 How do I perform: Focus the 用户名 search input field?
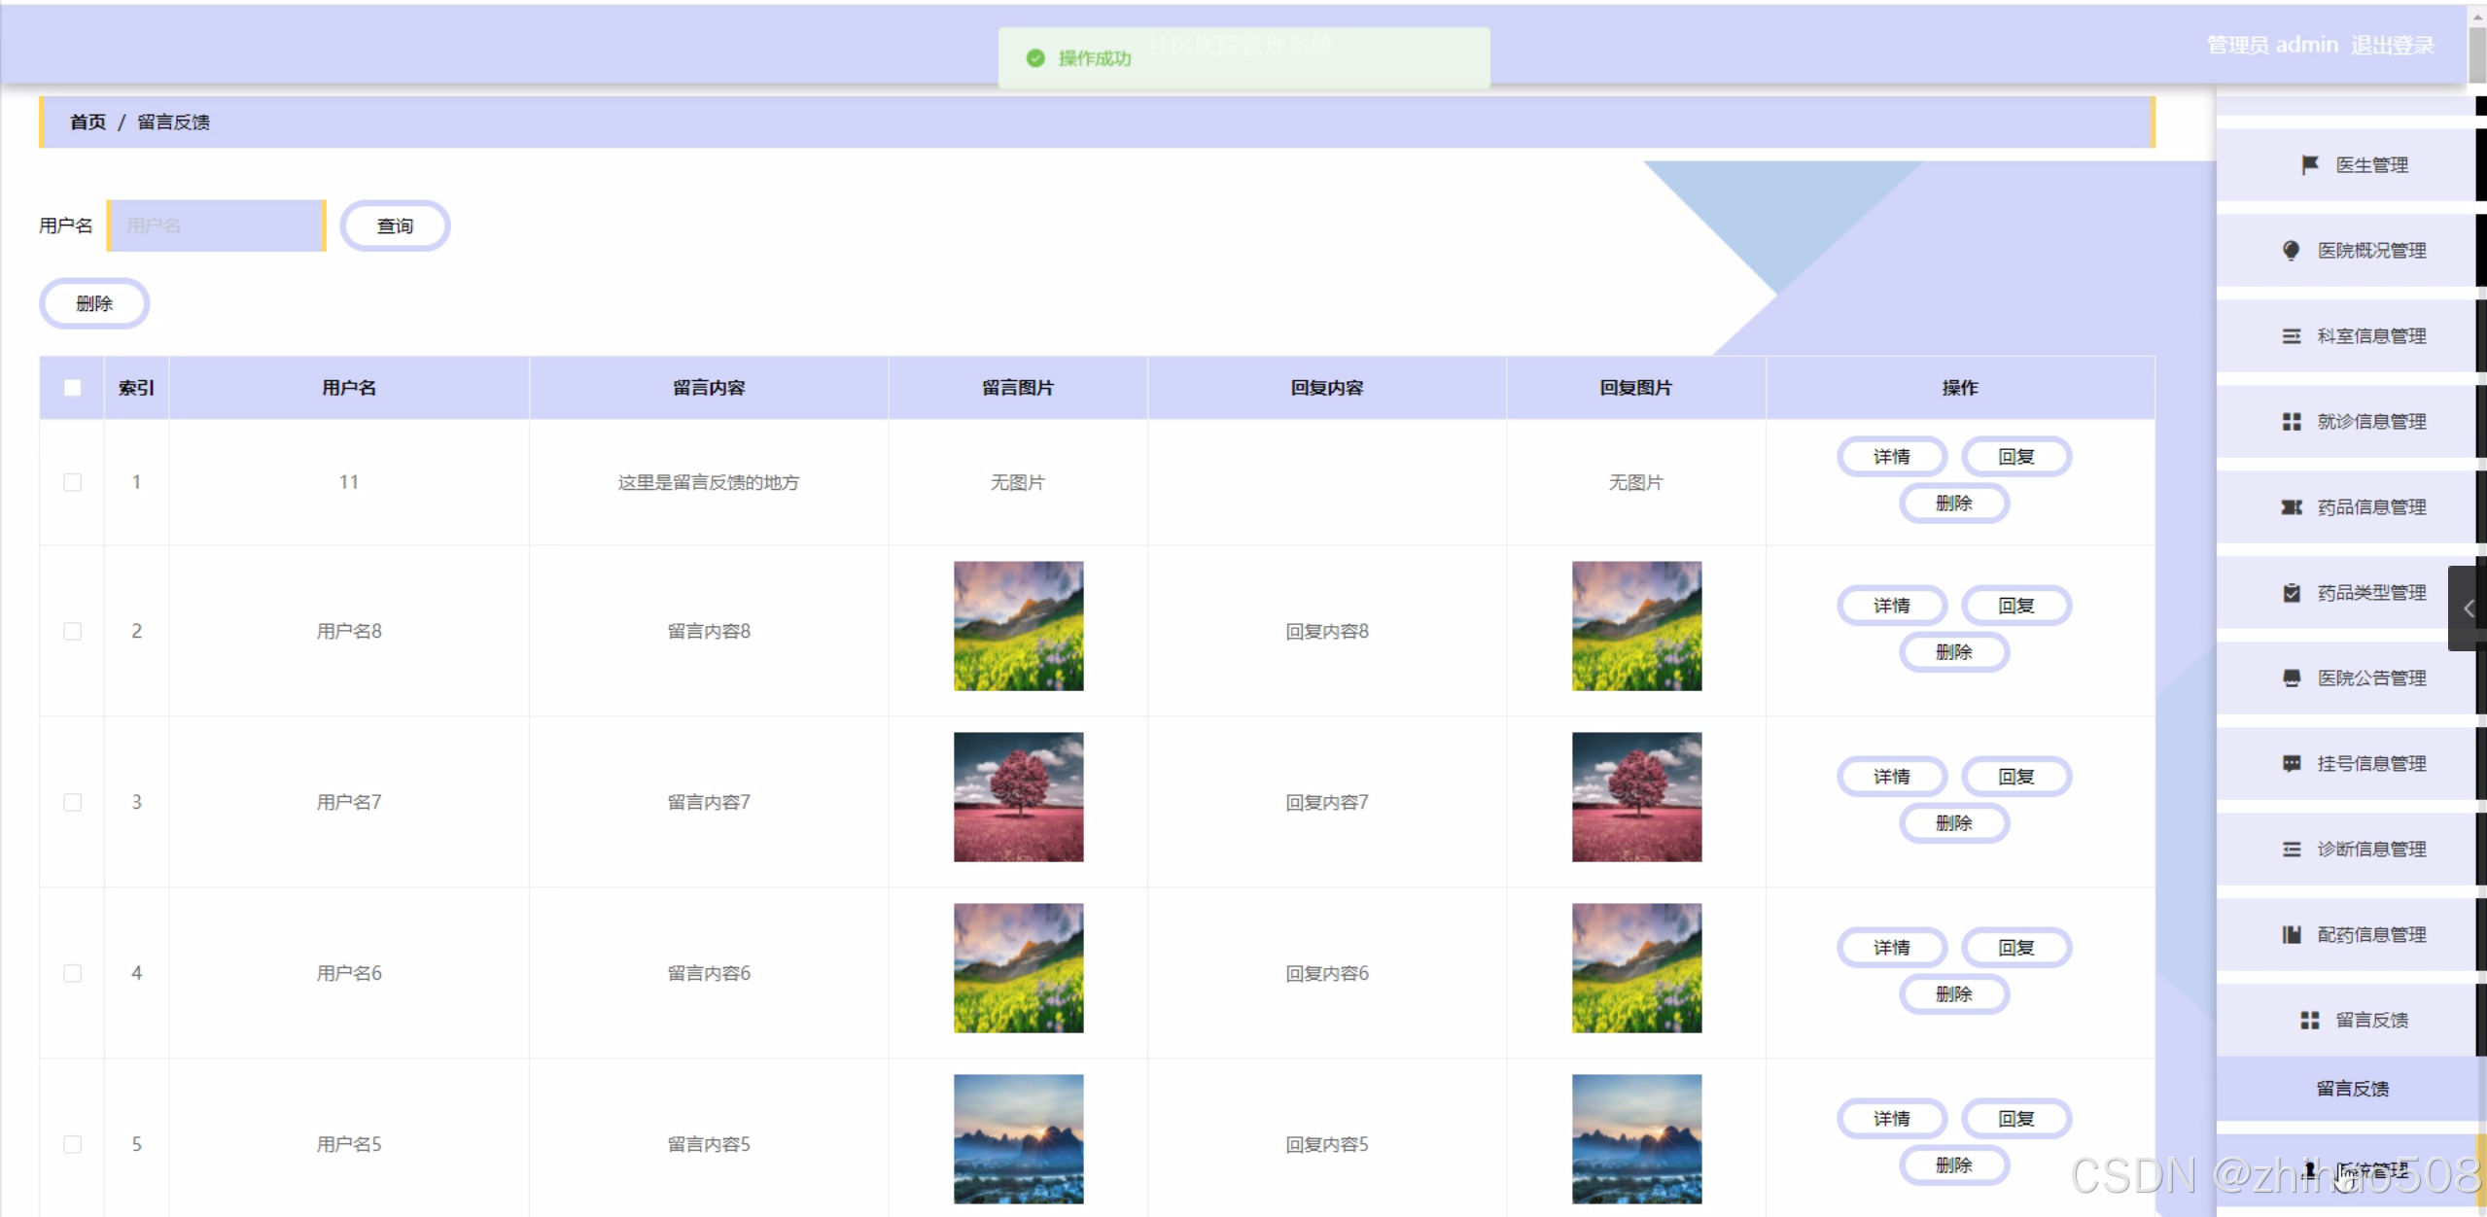[216, 226]
